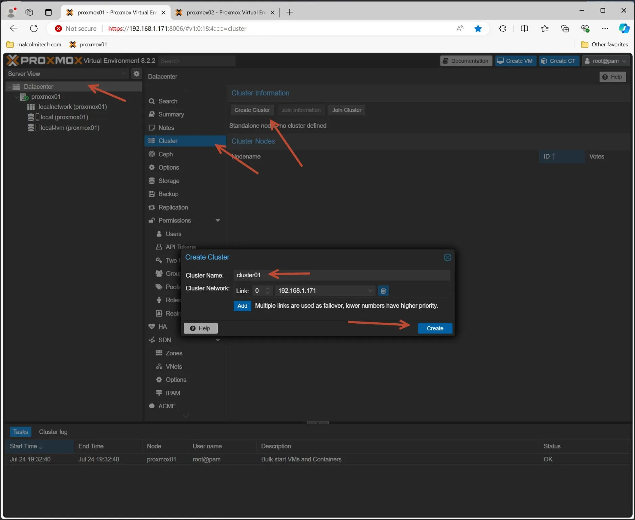Open the Server View selector gear icon
The image size is (635, 520).
click(136, 73)
